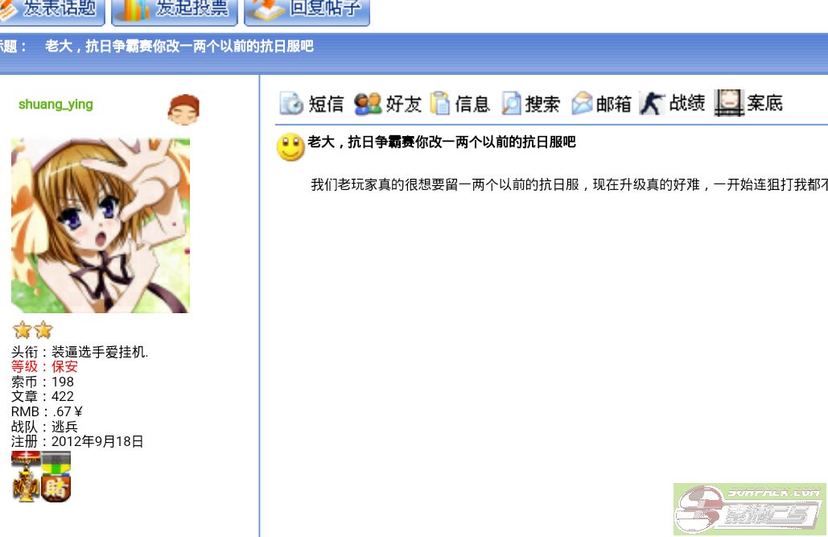This screenshot has height=537, width=828.
Task: Open 搜索 magnifier search icon
Action: 512,103
